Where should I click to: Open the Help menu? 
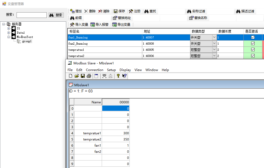(165, 70)
